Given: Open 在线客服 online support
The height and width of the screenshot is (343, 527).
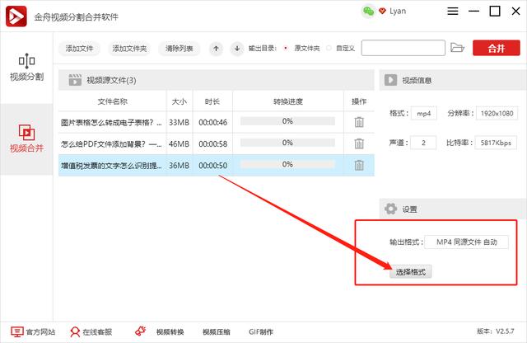Looking at the screenshot, I should [91, 332].
